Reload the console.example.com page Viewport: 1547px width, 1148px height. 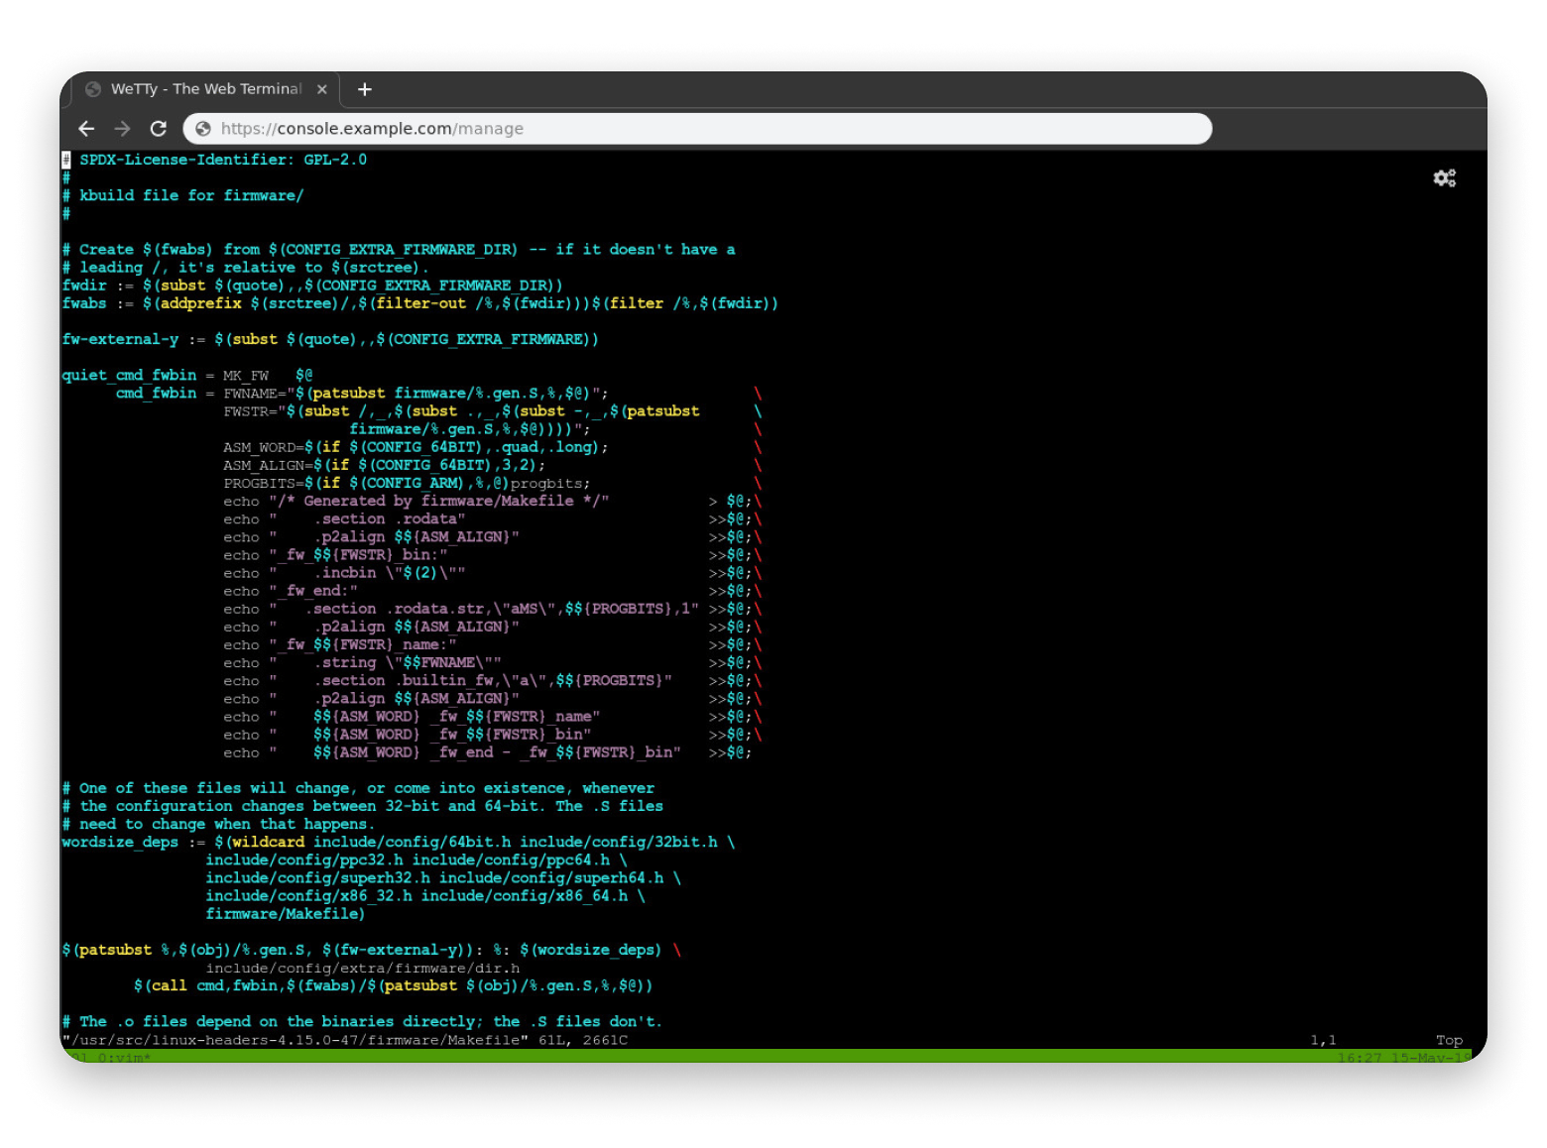click(x=158, y=129)
